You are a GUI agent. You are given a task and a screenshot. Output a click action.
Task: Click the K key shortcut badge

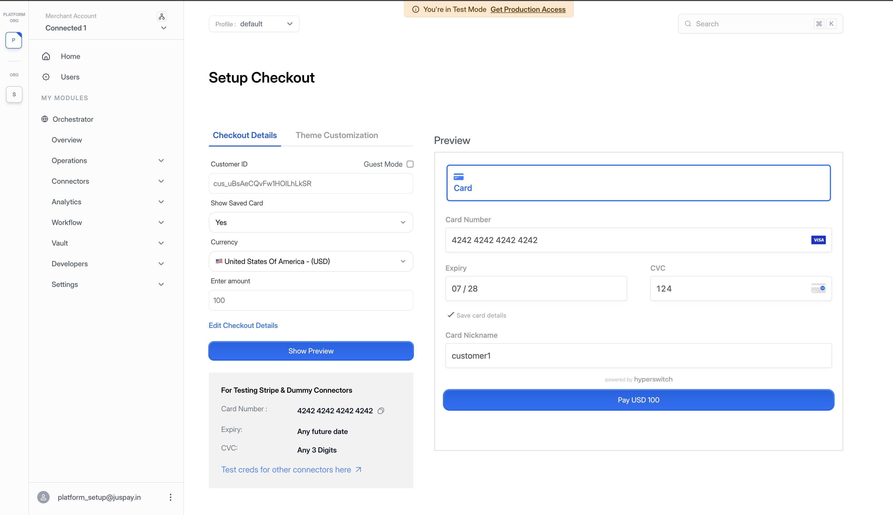831,24
